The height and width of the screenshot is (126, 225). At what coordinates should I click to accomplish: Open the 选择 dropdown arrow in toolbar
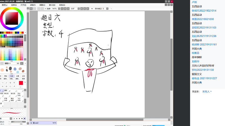click(x=46, y=9)
